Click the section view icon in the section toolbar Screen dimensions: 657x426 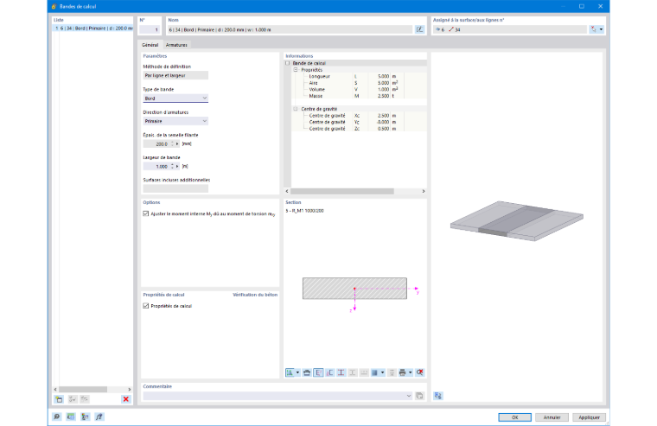[x=290, y=372]
